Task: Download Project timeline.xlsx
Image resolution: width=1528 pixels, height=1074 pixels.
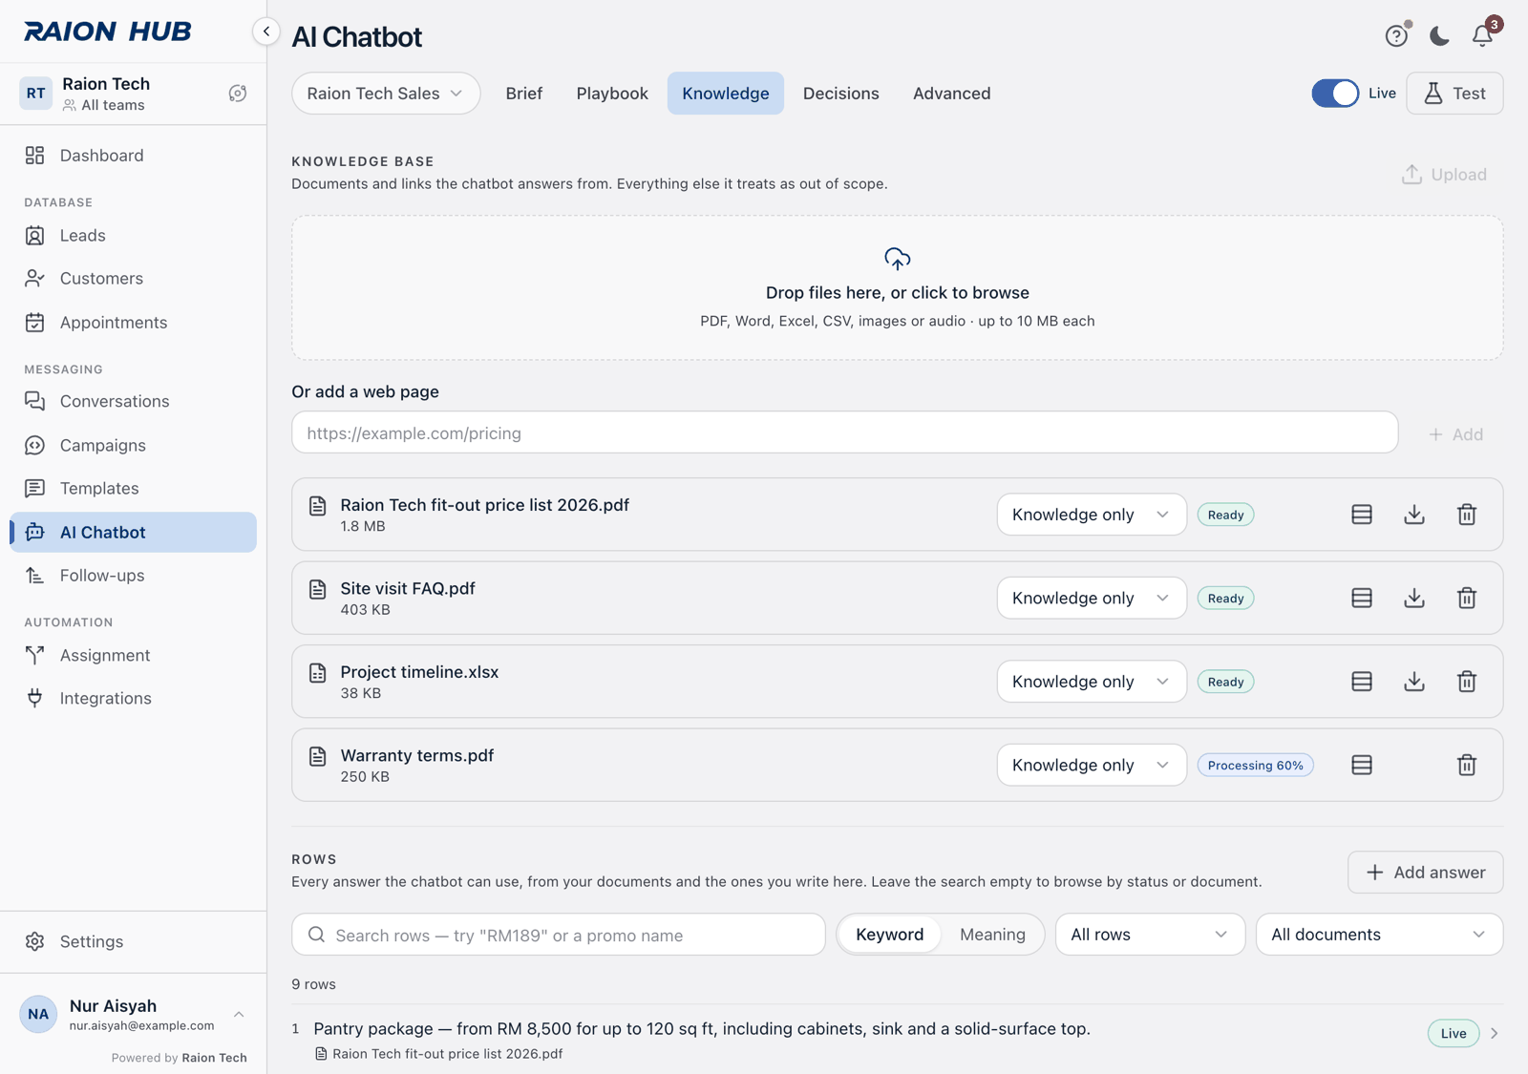Action: point(1414,682)
